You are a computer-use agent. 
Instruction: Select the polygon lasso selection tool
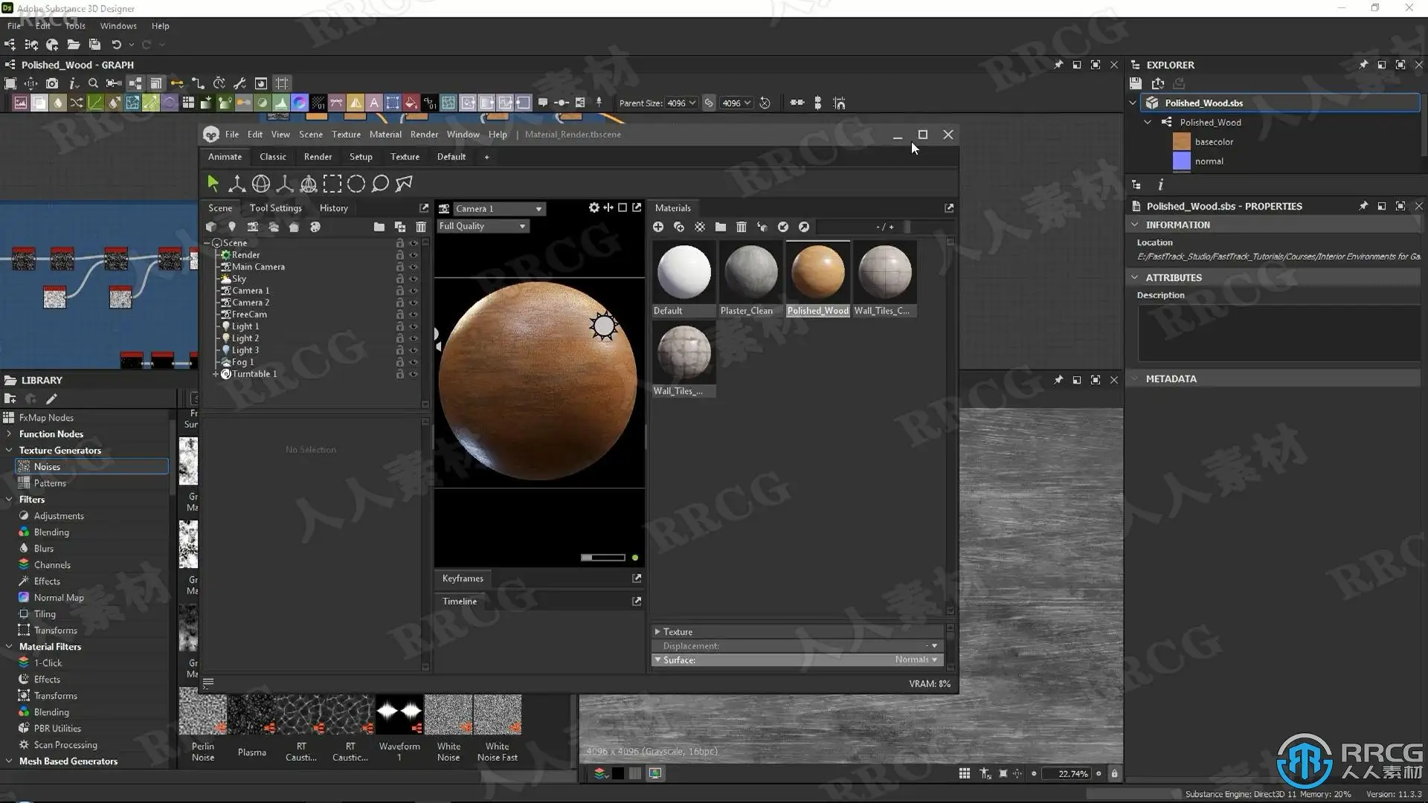pyautogui.click(x=404, y=183)
